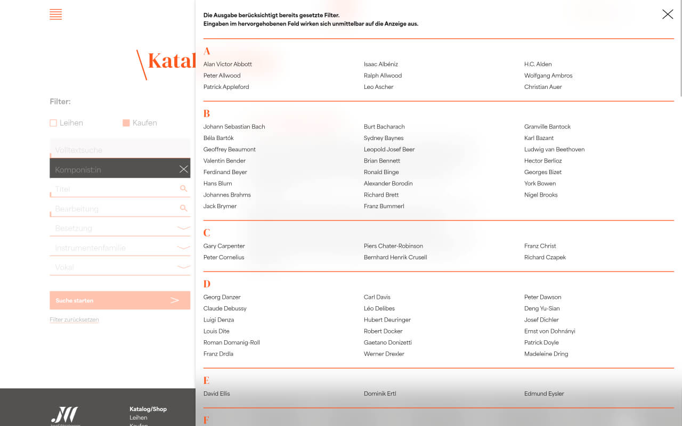
Task: Select Leihen in the footer menu
Action: (138, 418)
